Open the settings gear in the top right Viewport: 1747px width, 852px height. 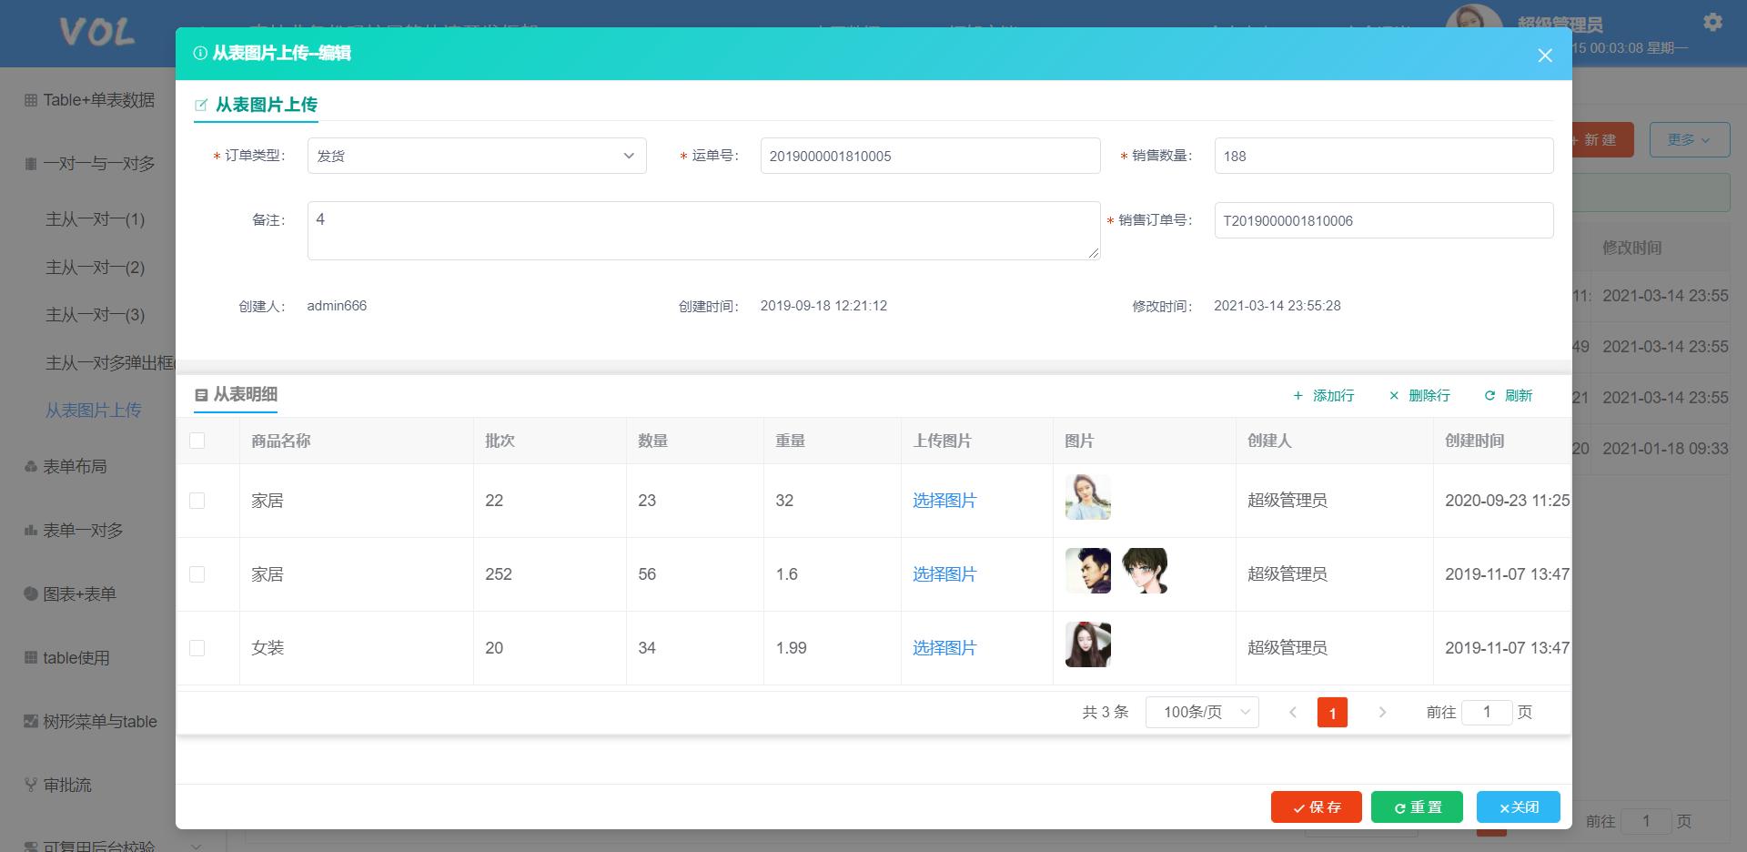pos(1713,22)
